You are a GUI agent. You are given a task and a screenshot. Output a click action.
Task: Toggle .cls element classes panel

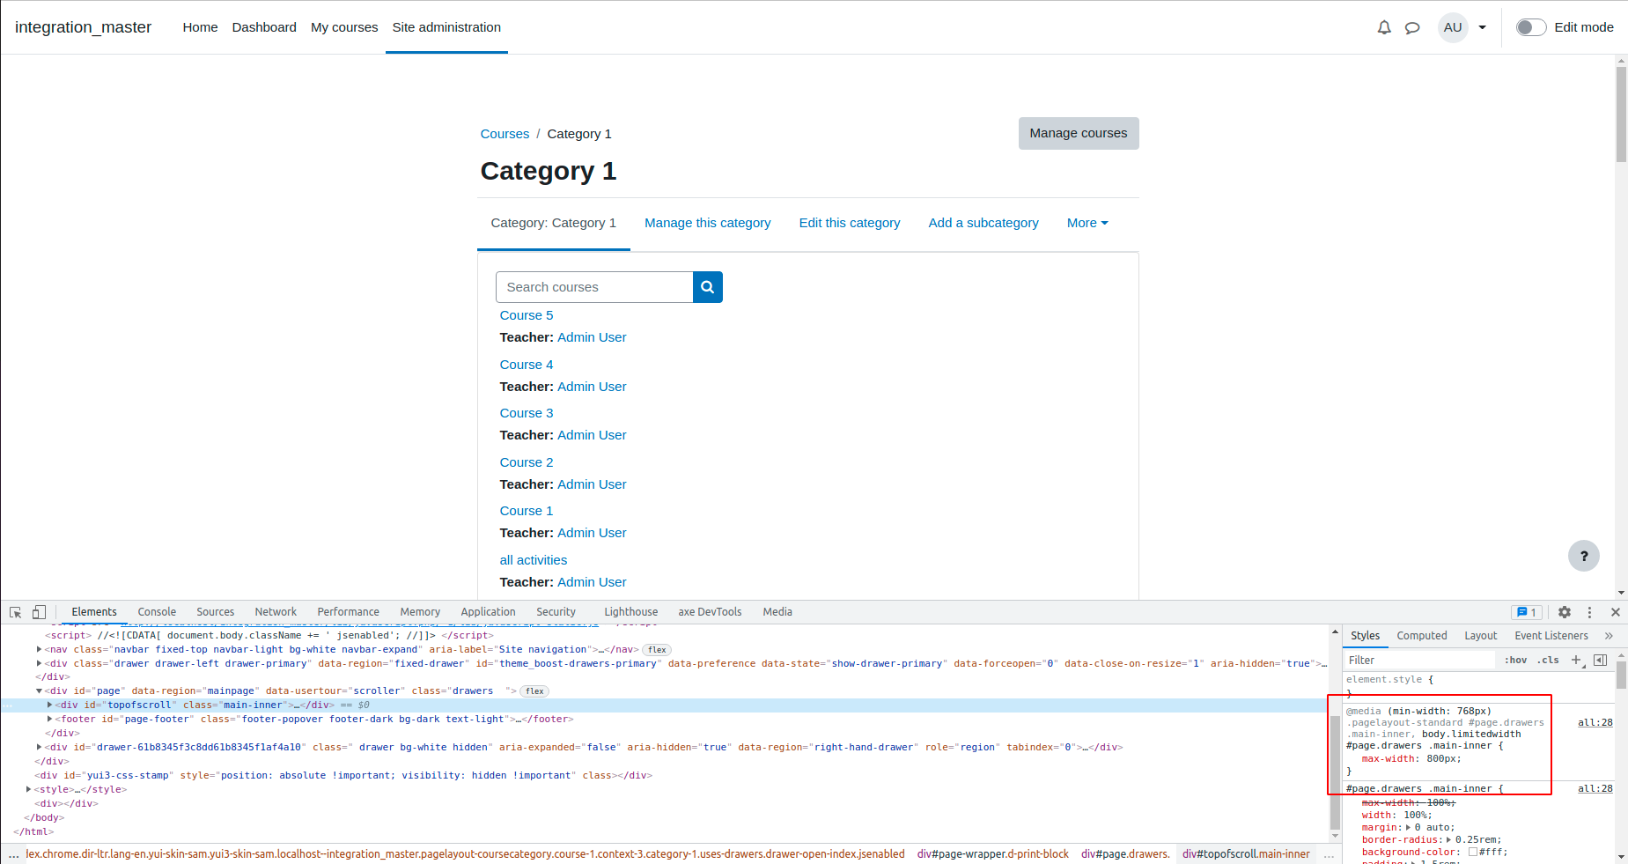point(1548,660)
